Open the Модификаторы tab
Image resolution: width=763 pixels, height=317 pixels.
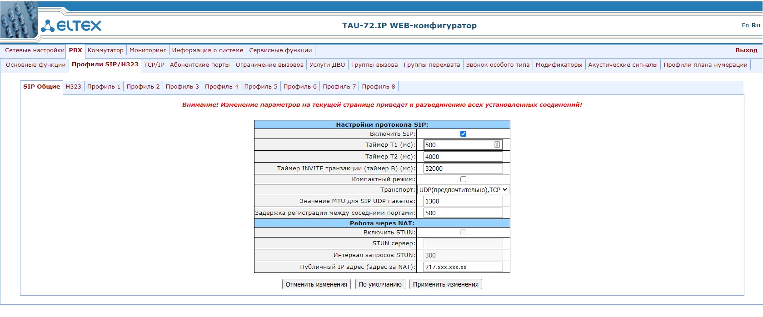click(559, 65)
